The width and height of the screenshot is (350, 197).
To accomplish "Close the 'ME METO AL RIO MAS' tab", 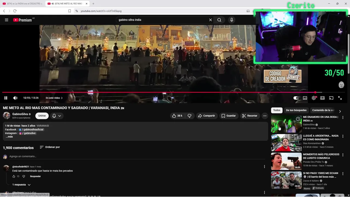I will (x=87, y=4).
